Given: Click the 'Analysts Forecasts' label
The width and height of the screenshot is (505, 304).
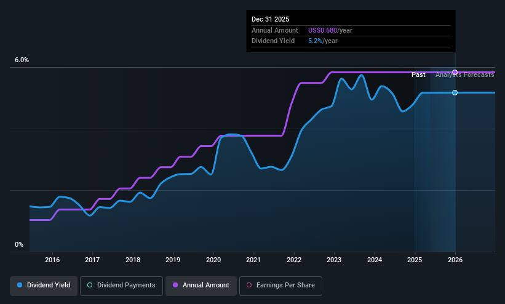Looking at the screenshot, I should tap(465, 75).
